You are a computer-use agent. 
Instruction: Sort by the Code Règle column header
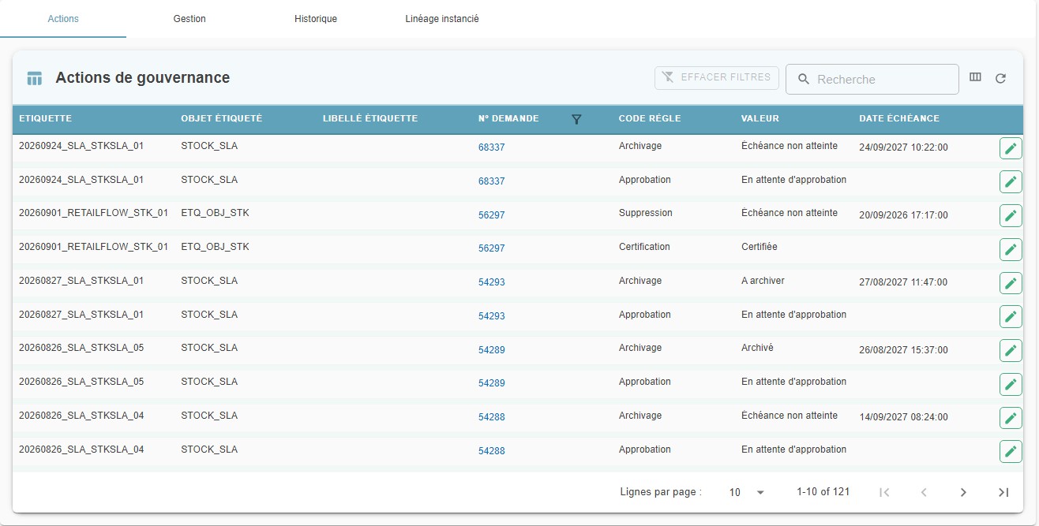point(650,118)
